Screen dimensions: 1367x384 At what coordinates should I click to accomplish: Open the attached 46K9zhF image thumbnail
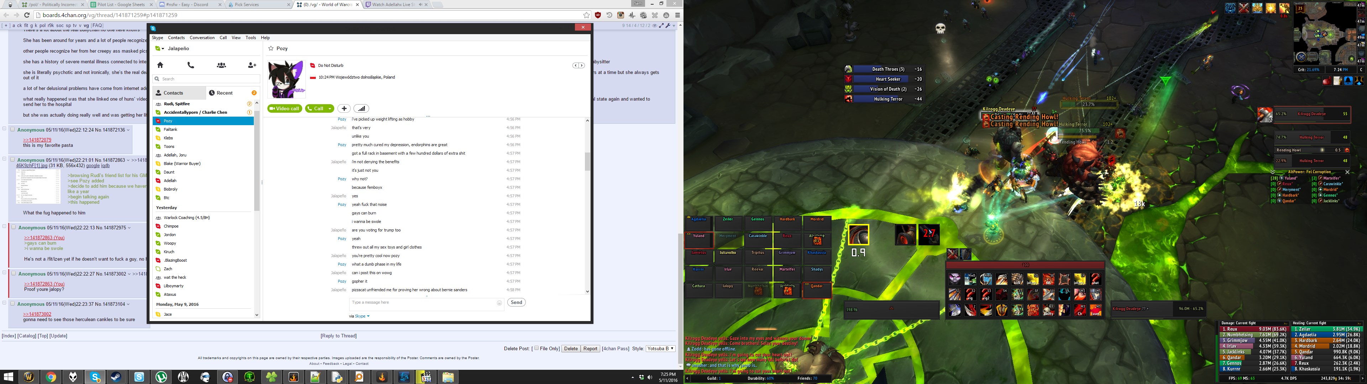[x=38, y=187]
